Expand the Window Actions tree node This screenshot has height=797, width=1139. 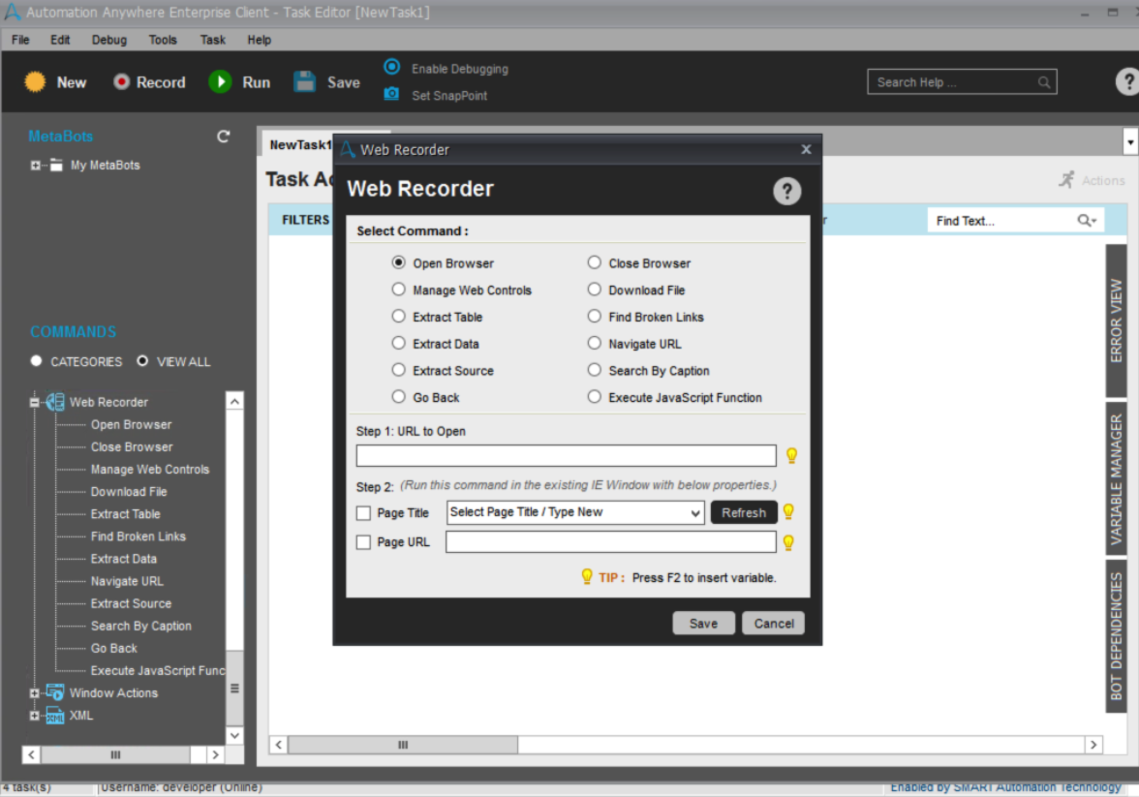click(x=34, y=693)
